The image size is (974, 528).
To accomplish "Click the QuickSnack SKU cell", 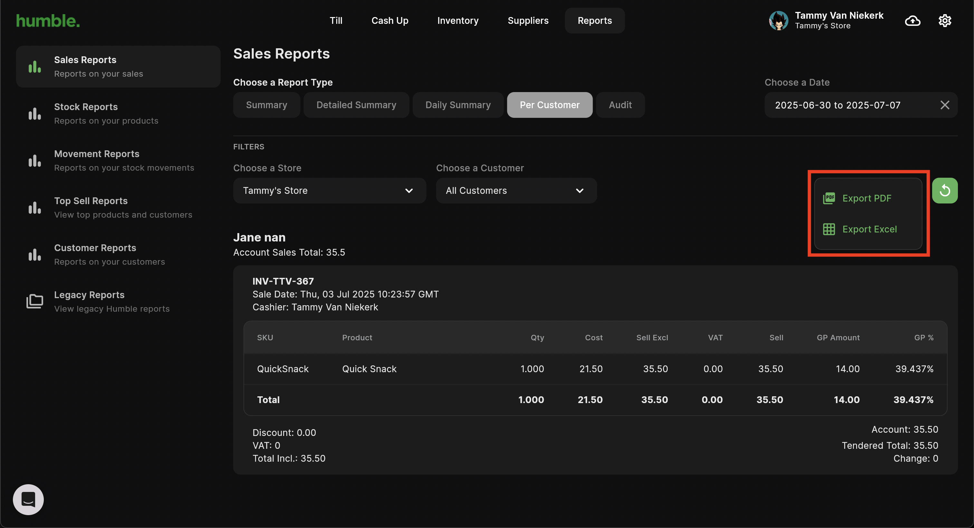I will 283,369.
